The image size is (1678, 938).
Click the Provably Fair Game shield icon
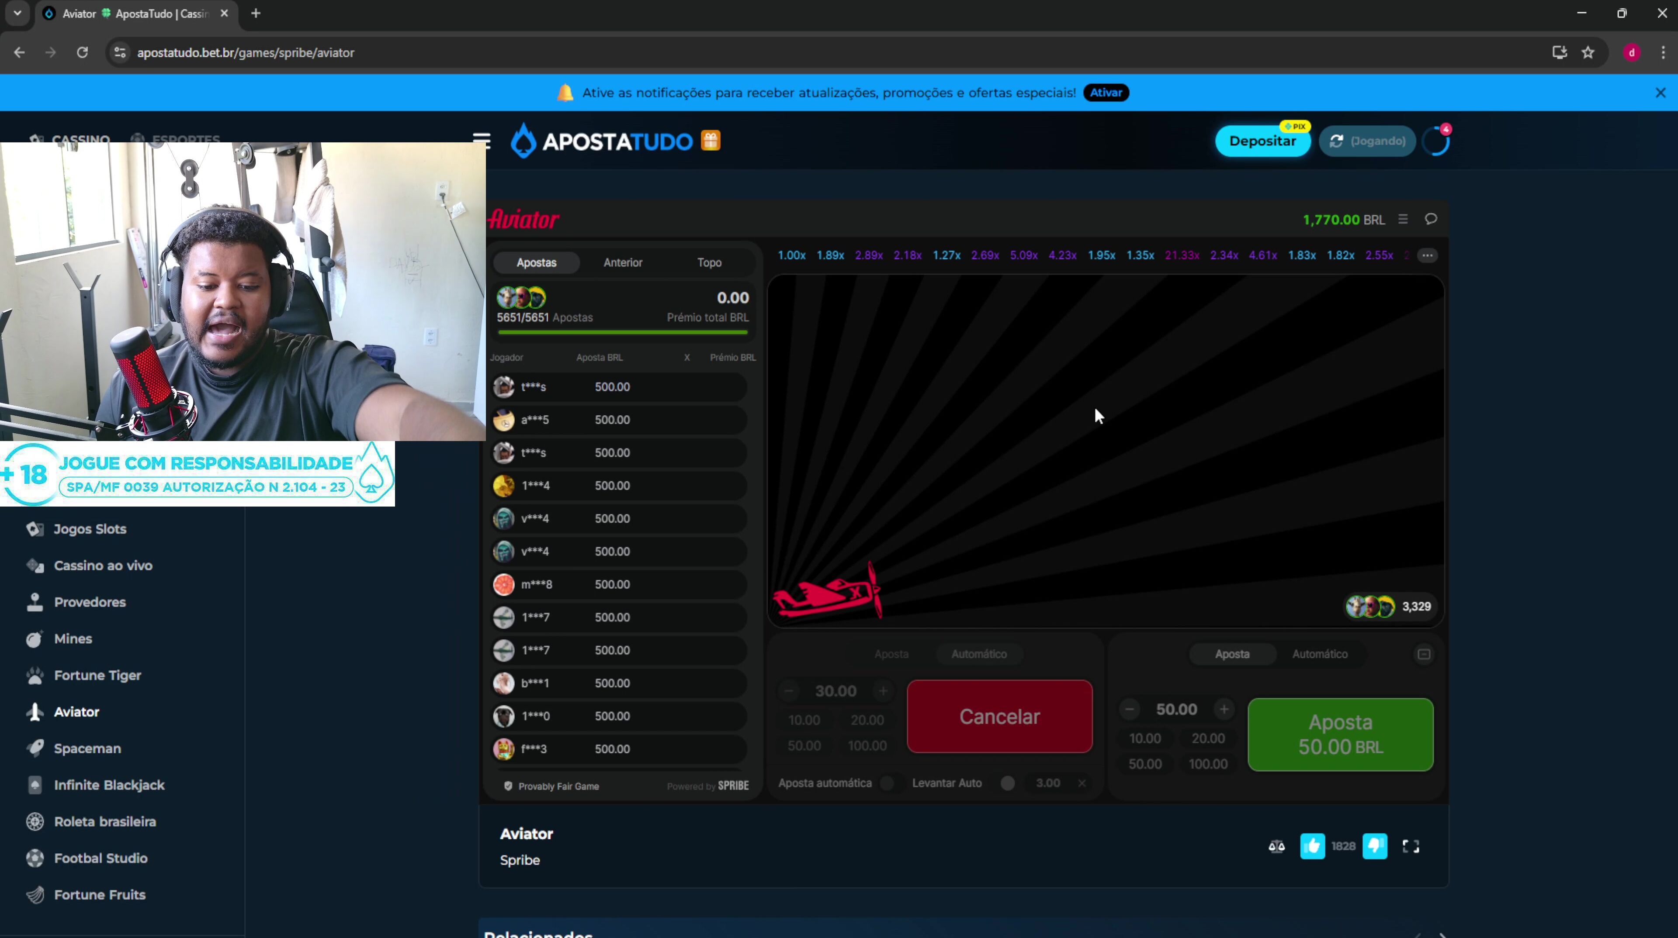click(x=507, y=786)
